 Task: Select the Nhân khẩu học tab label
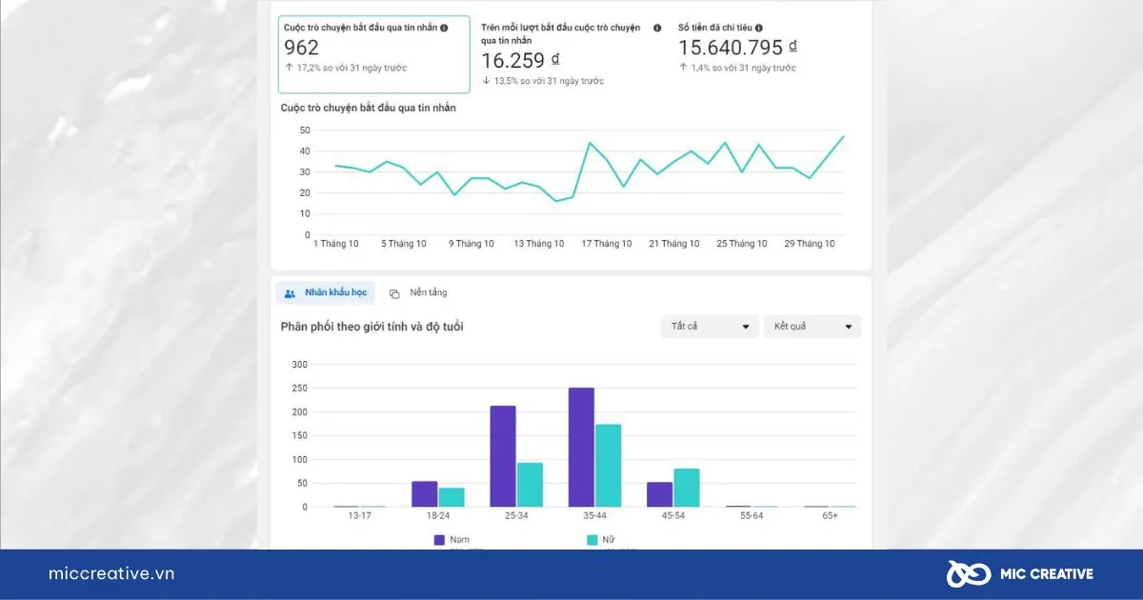coord(335,293)
